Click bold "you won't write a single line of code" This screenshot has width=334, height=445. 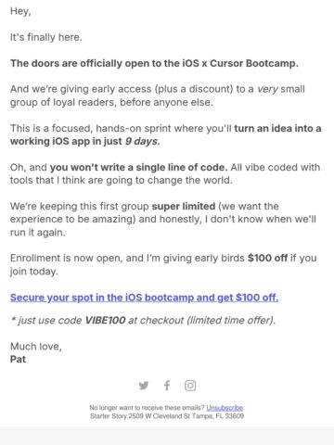click(x=138, y=167)
